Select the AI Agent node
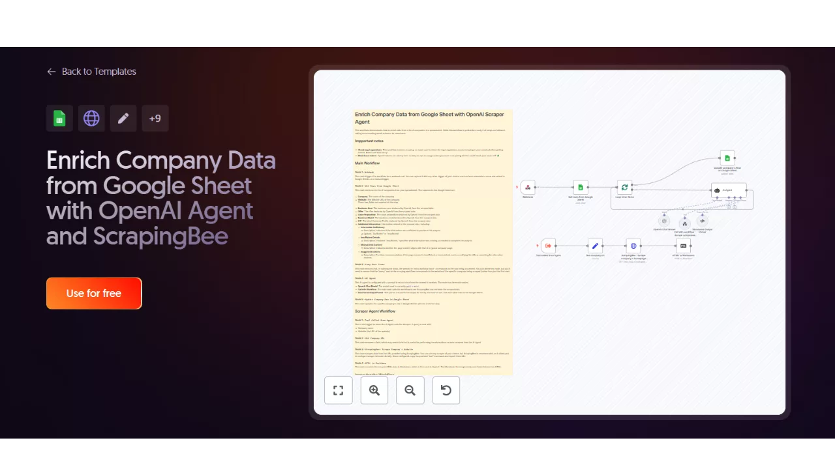This screenshot has height=469, width=835. (x=729, y=190)
